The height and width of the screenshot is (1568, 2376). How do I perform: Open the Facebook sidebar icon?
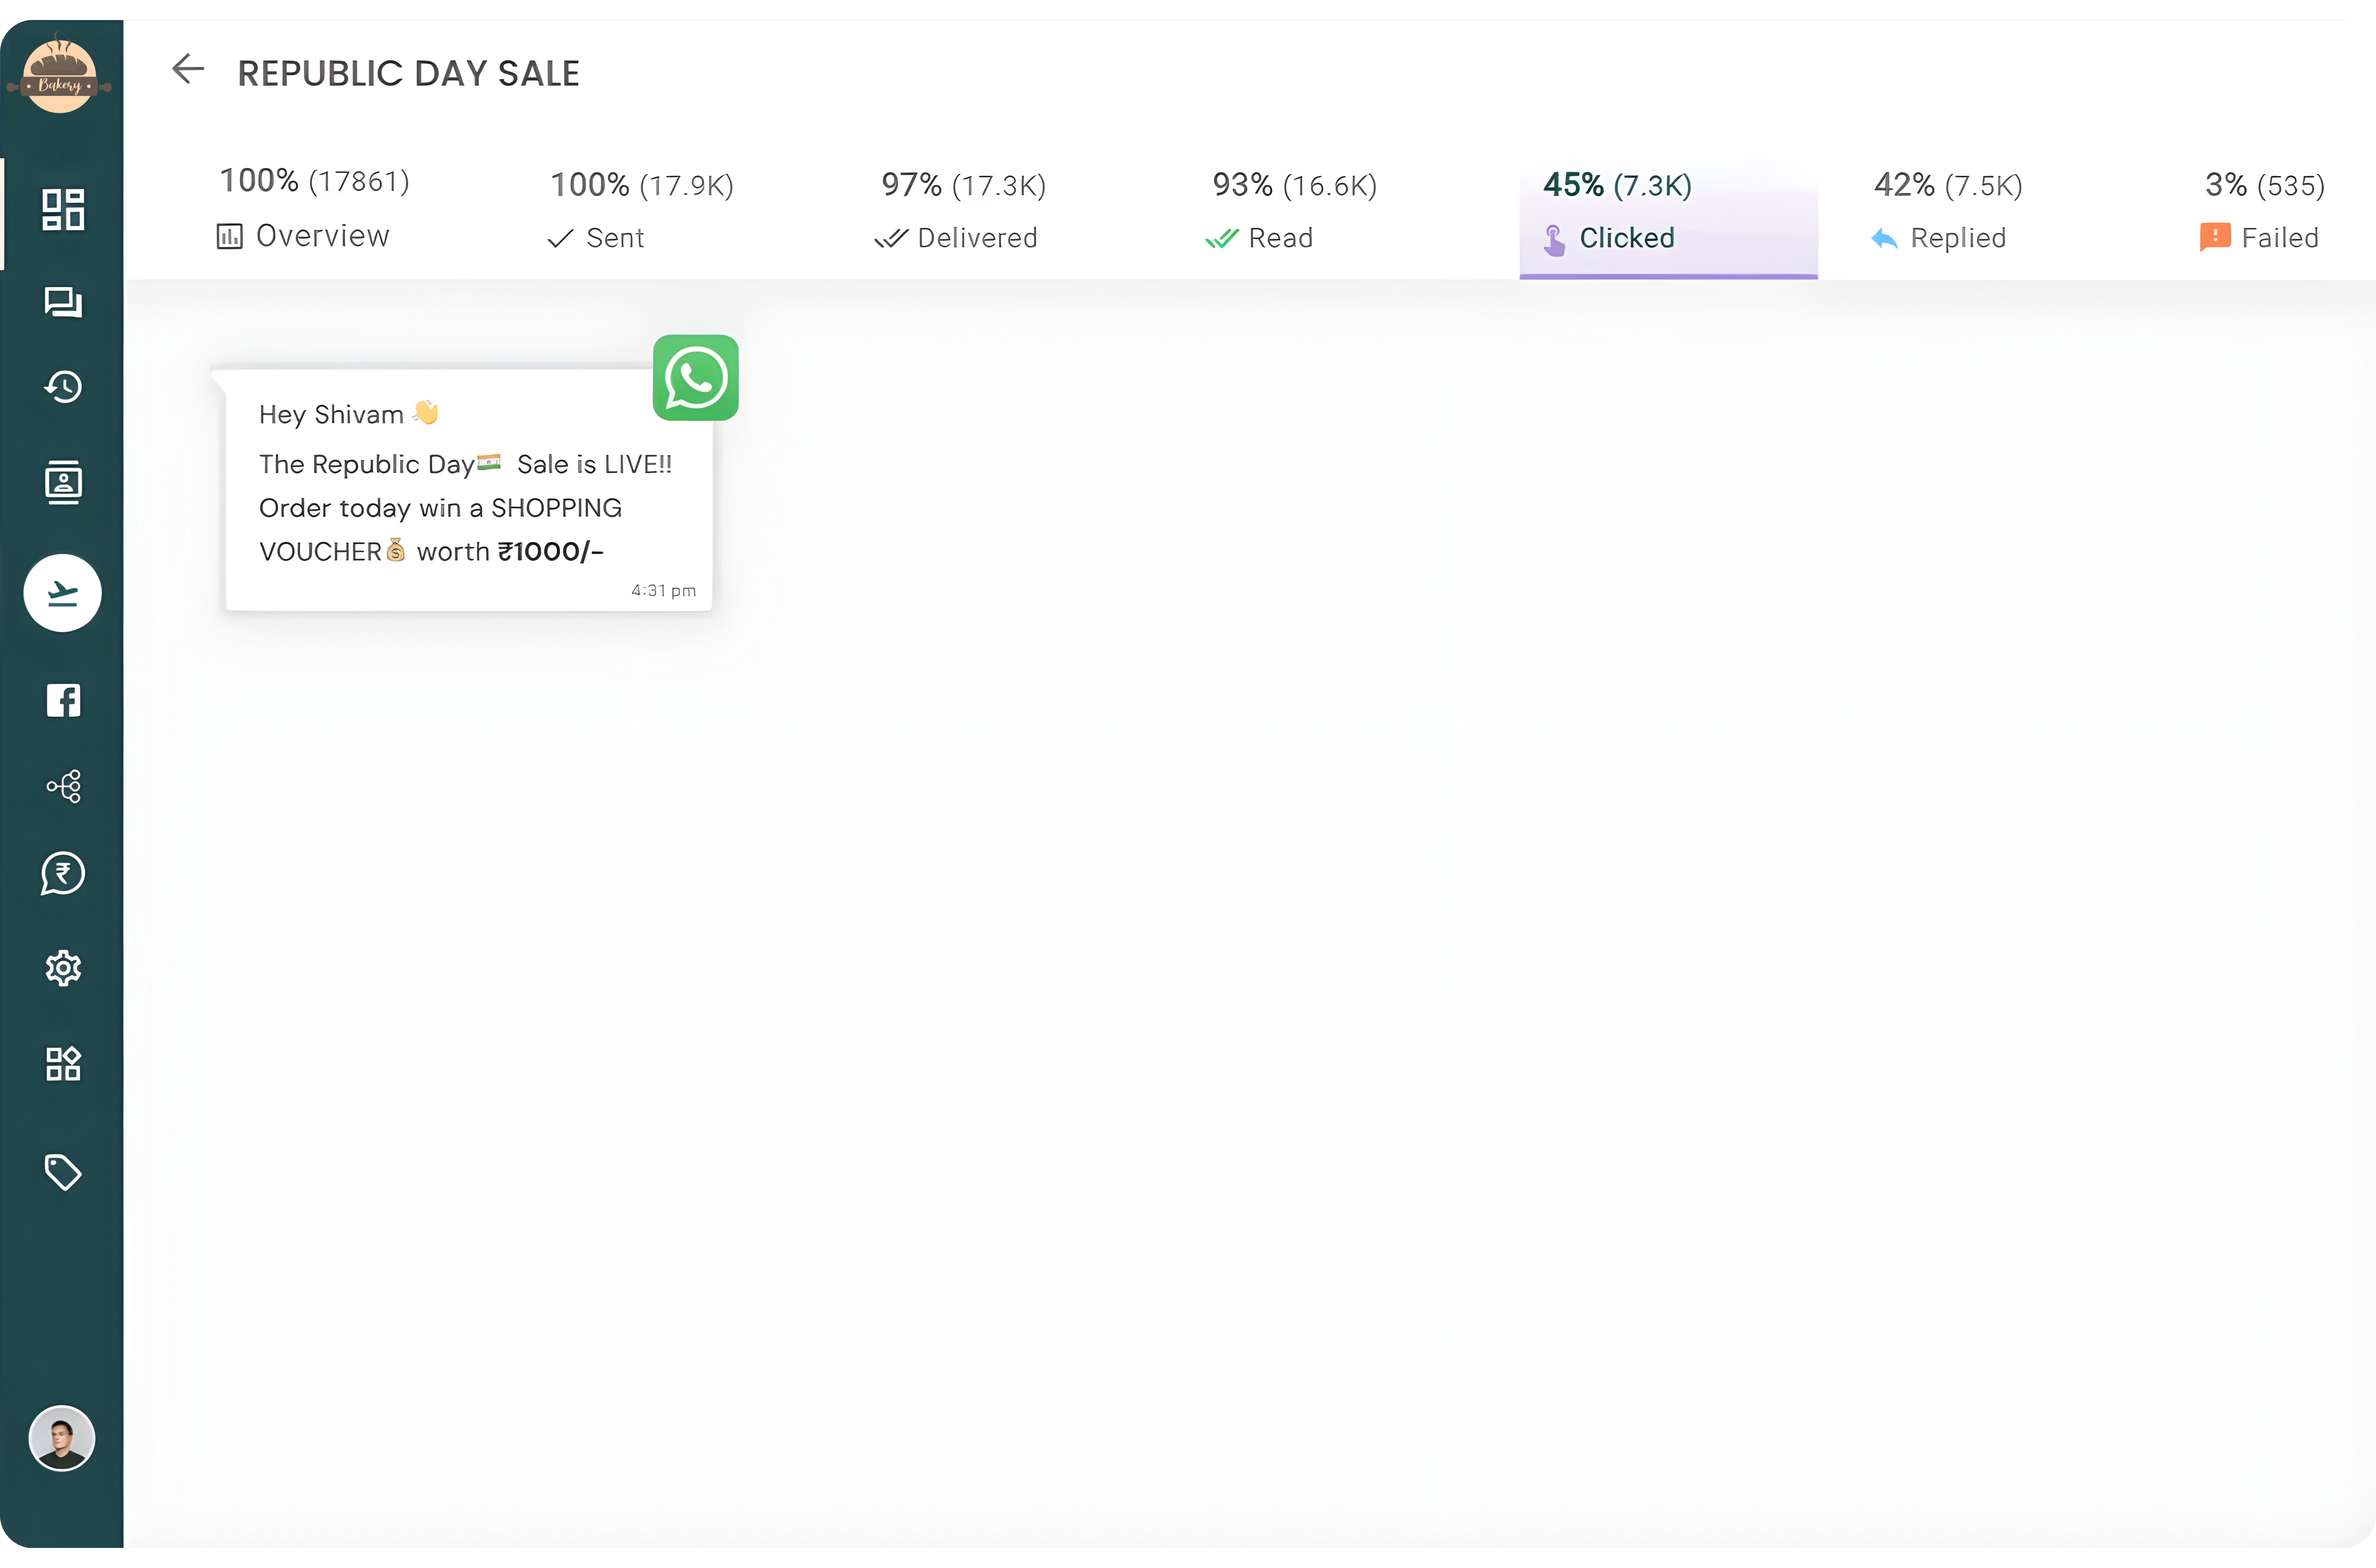tap(63, 700)
